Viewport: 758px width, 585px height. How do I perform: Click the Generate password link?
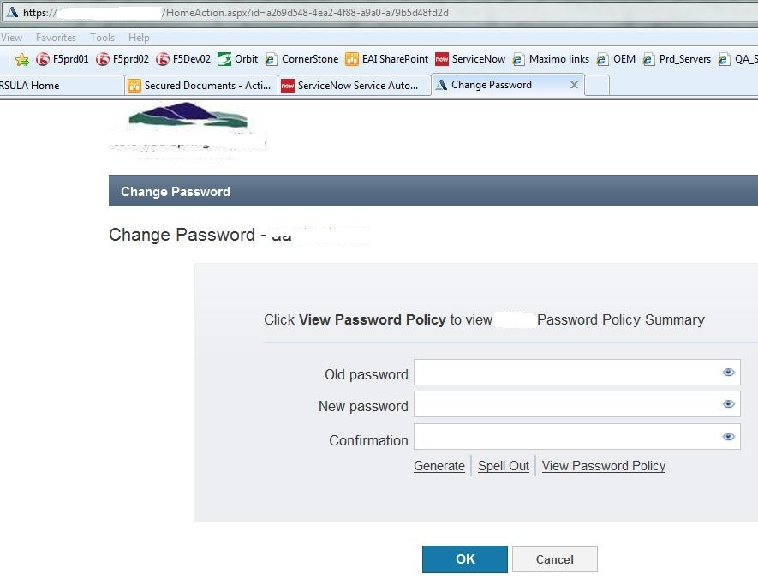coord(439,466)
